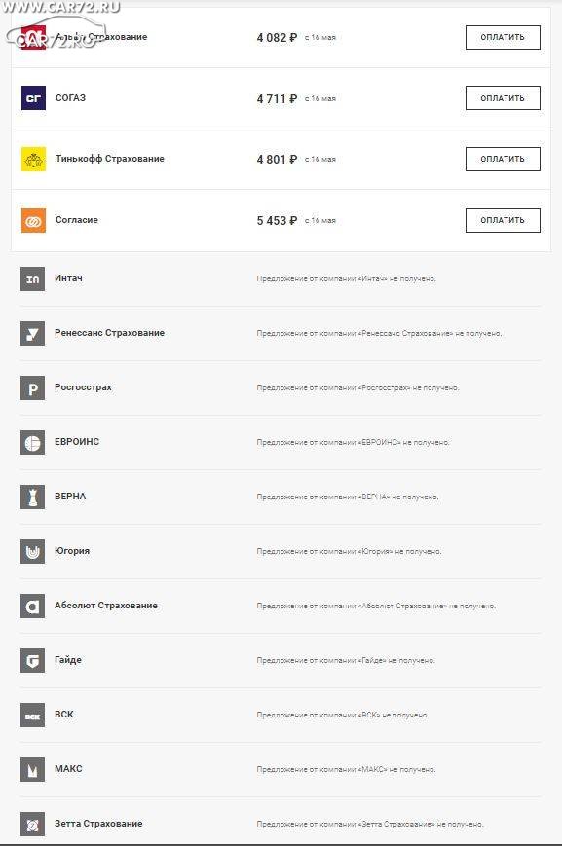Click the Тинькофф Страхование yellow logo
The height and width of the screenshot is (846, 562).
click(33, 159)
